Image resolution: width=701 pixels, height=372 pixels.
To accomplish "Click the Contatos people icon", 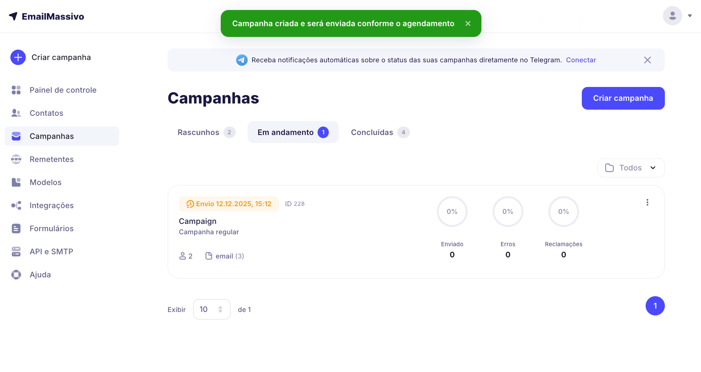I will tap(16, 113).
